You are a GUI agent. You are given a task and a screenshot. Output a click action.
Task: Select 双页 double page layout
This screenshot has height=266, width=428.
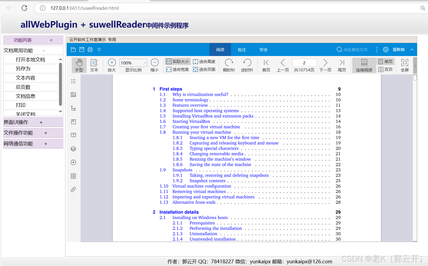click(386, 70)
